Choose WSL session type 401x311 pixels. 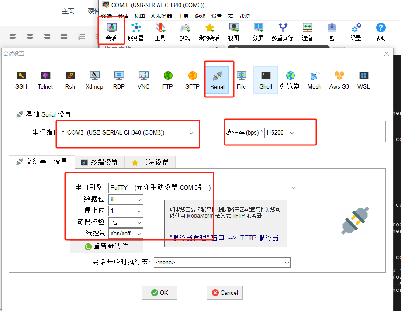pos(364,80)
